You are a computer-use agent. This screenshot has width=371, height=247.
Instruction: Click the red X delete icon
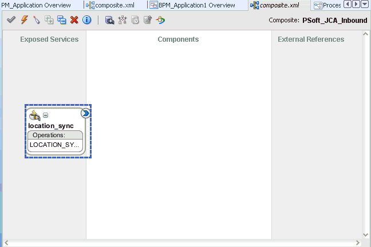(74, 20)
